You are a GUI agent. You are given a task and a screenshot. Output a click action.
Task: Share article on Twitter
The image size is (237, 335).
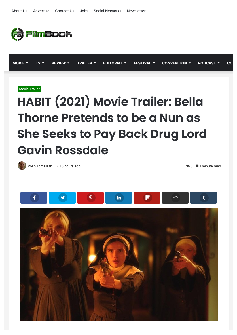pos(62,198)
